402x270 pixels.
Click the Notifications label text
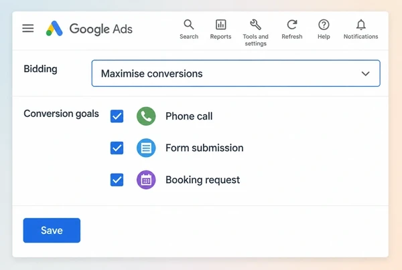pyautogui.click(x=361, y=37)
